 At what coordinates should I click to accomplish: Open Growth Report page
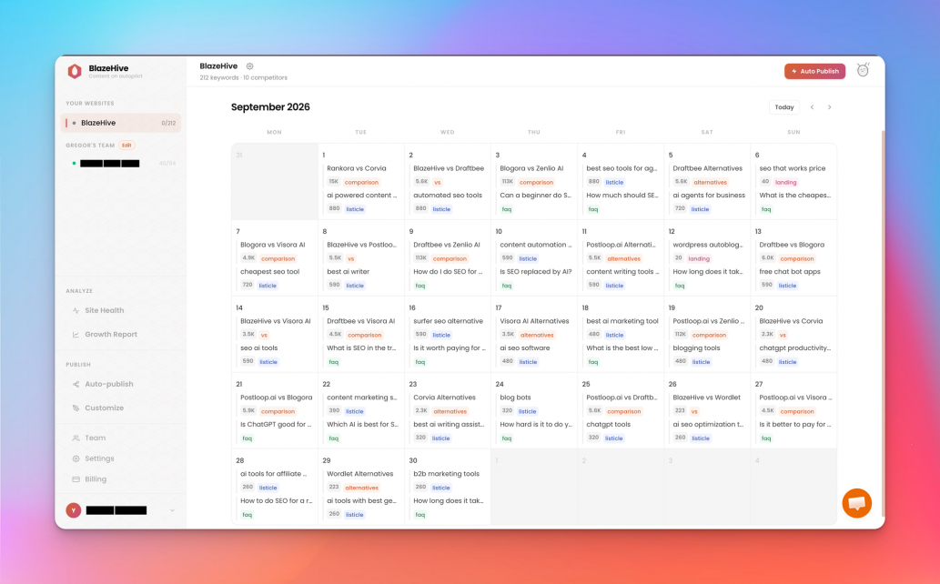111,335
